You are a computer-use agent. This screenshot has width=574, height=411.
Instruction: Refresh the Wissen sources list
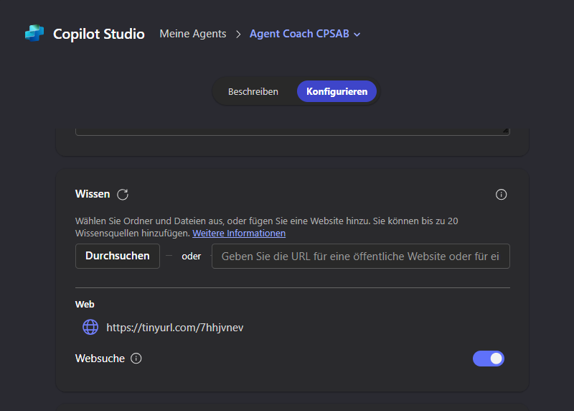(x=123, y=194)
